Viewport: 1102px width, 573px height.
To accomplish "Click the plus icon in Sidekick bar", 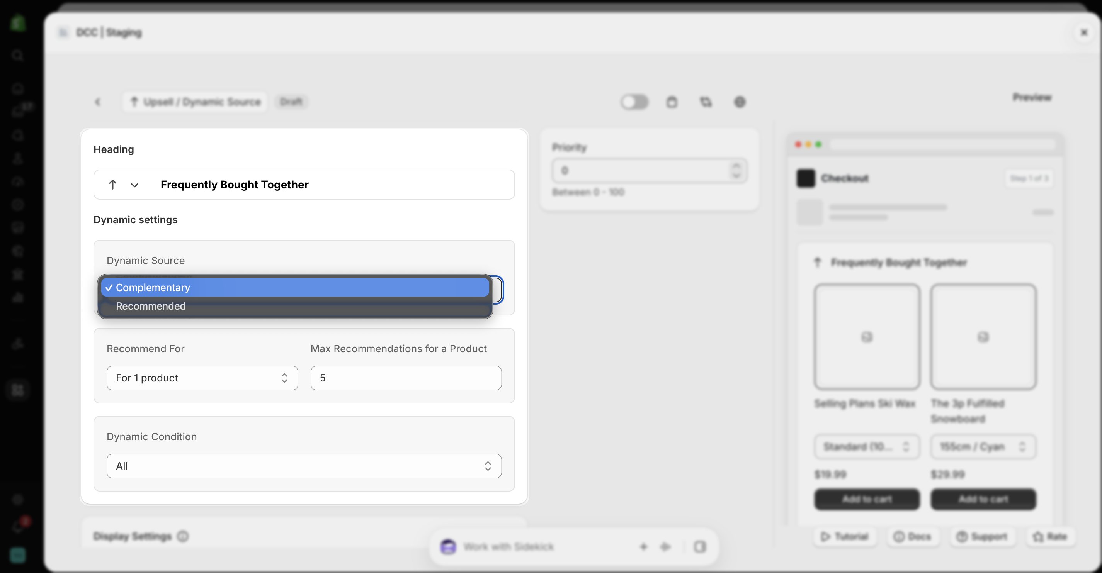I will pos(643,546).
